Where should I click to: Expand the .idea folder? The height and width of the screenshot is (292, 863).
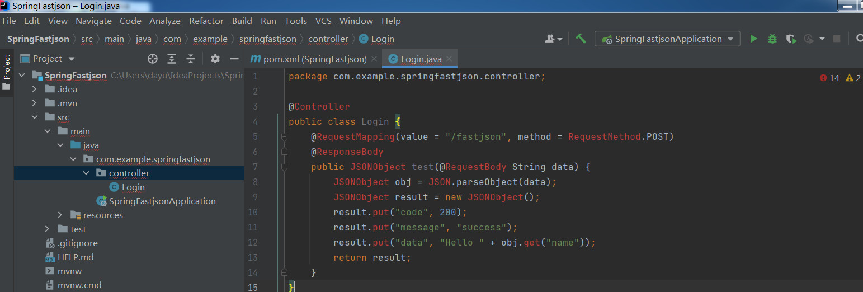pos(34,90)
